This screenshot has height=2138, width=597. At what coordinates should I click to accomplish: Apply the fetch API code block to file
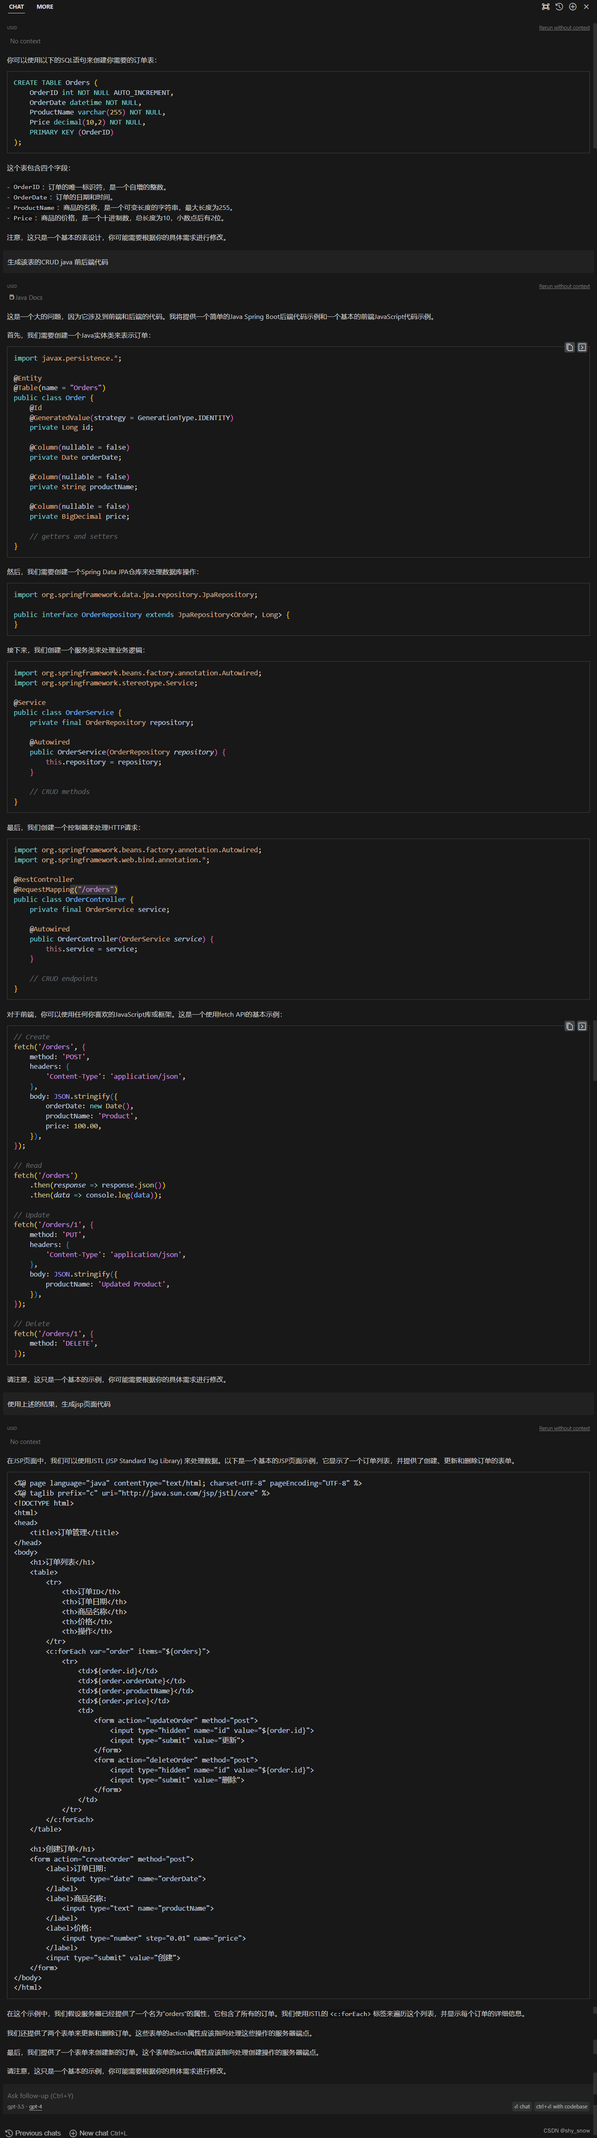tap(582, 1027)
